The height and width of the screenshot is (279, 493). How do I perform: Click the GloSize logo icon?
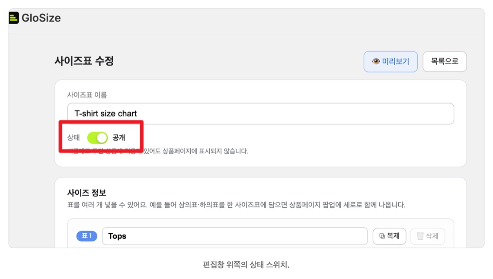coord(14,18)
